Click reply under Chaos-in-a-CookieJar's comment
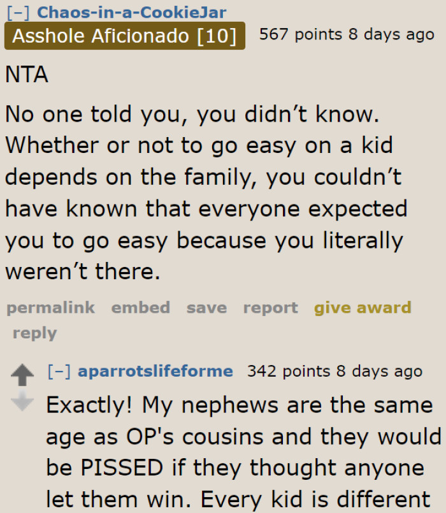 34,333
